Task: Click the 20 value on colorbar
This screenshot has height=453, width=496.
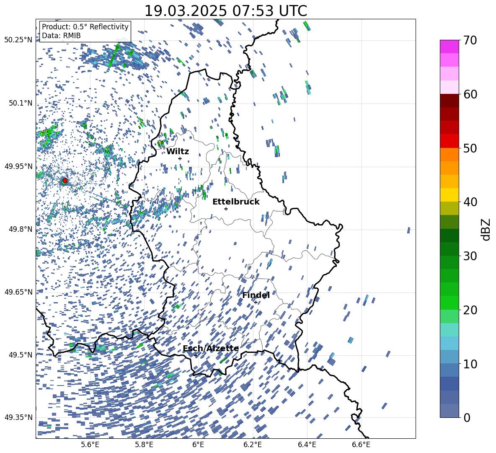Action: click(x=470, y=310)
